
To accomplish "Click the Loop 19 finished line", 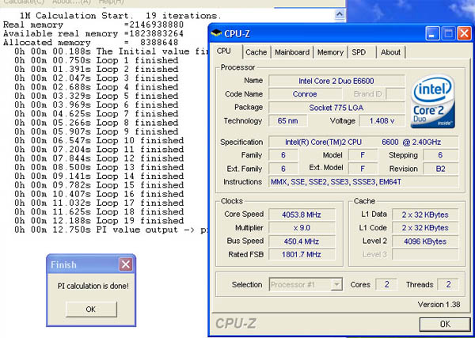I will [99, 221].
